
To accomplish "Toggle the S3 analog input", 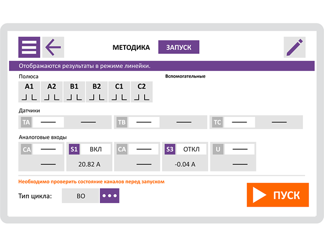I will click(x=170, y=149).
